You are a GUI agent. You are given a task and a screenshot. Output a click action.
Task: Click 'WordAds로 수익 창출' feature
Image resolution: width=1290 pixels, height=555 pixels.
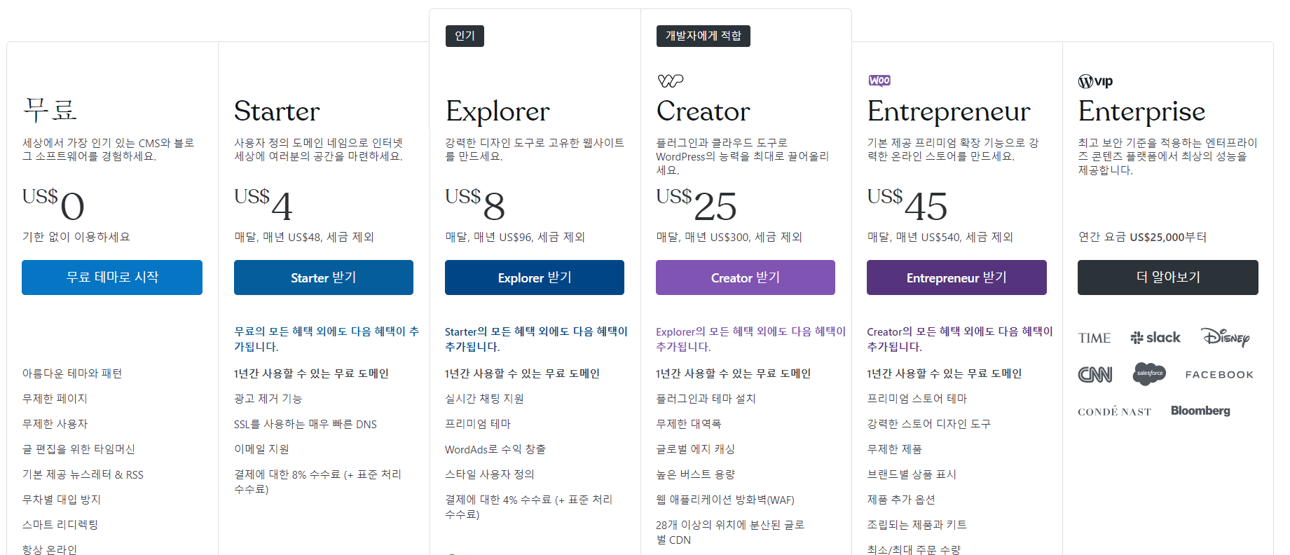[495, 449]
